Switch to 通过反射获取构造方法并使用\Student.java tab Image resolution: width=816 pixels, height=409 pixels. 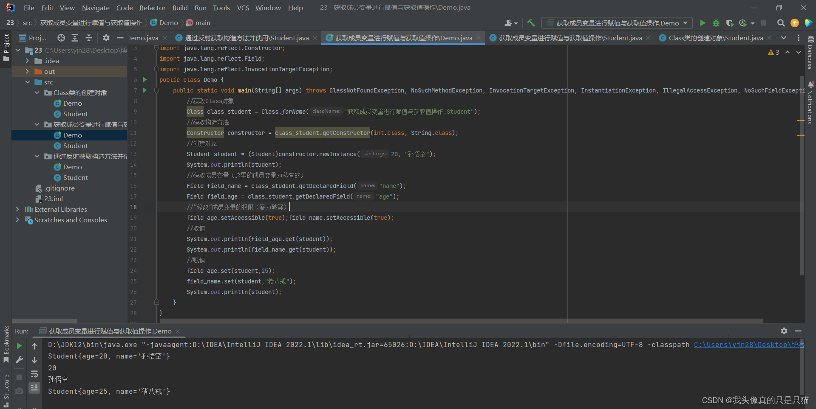click(246, 38)
